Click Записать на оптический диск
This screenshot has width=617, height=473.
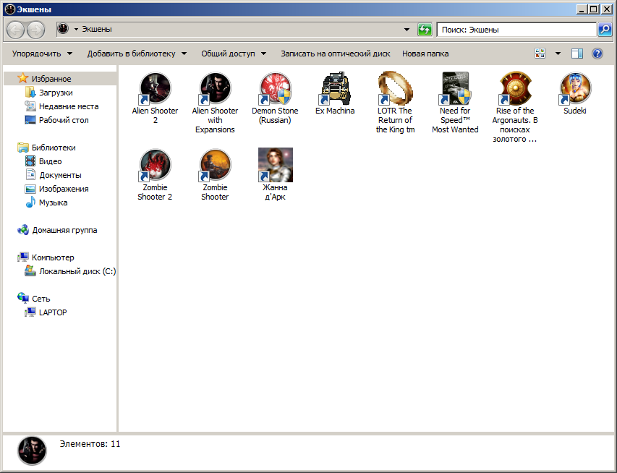click(x=335, y=54)
